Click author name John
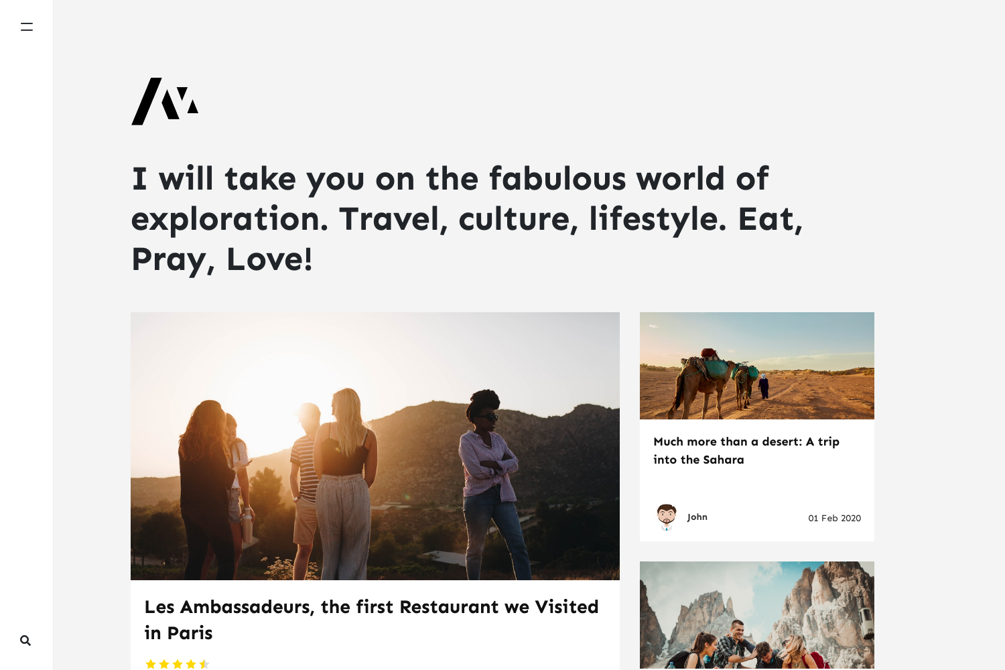Viewport: 1005px width, 670px height. click(x=697, y=517)
